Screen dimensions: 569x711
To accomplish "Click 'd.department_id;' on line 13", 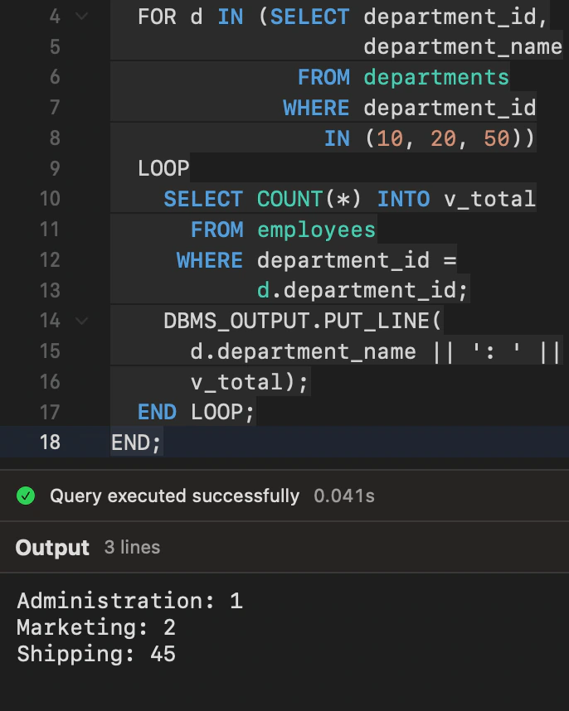I will (362, 290).
